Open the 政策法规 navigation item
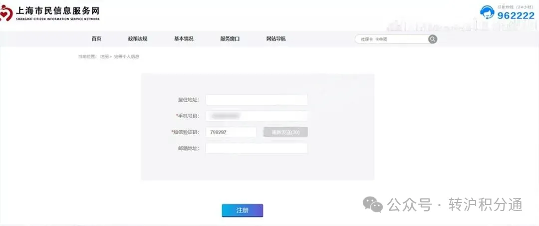This screenshot has height=226, width=539. (x=138, y=39)
